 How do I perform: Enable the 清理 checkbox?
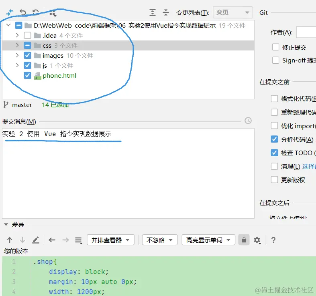pos(274,166)
